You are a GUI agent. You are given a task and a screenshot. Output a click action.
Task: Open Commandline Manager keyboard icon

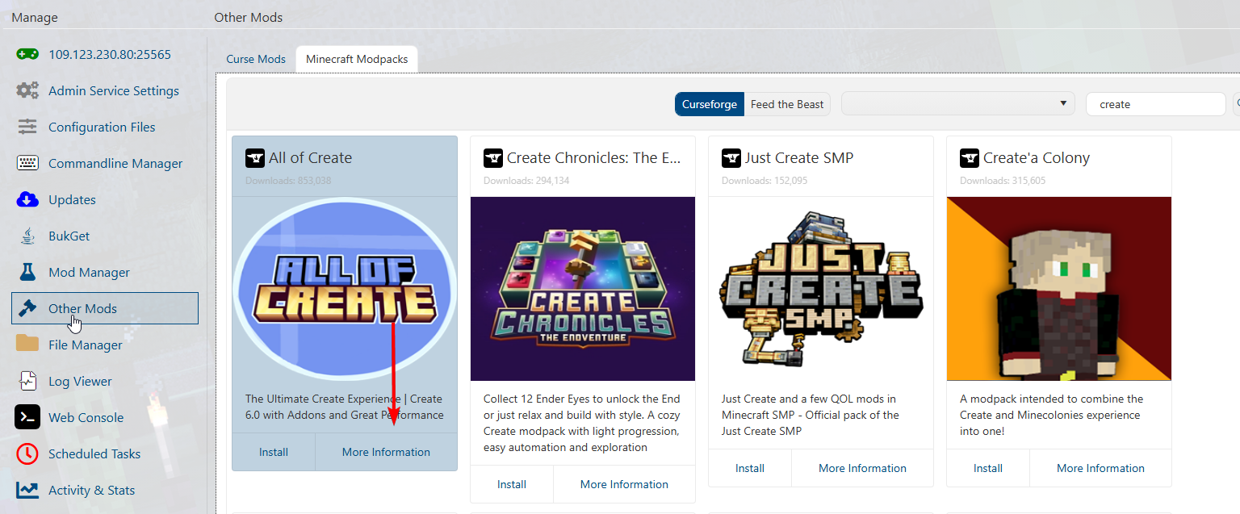click(x=27, y=163)
